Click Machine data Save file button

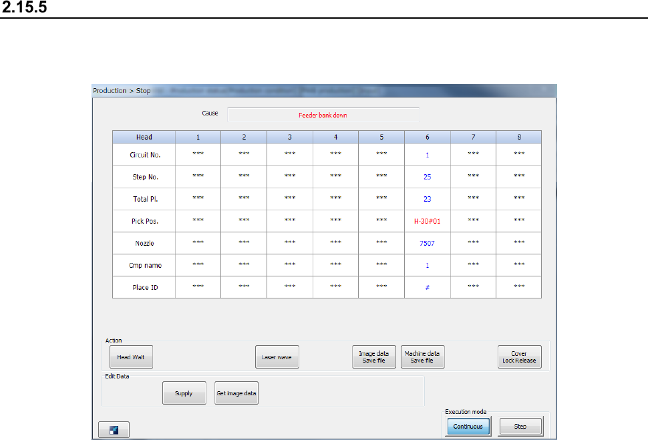coord(422,357)
